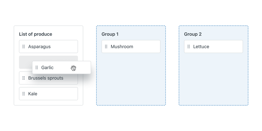Click empty space in Group 2 drop zone
This screenshot has width=262, height=131.
(214, 79)
